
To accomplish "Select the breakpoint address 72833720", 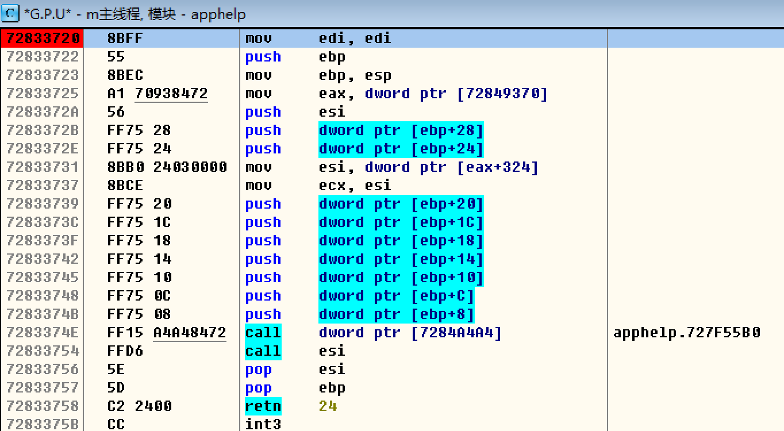I will (x=43, y=39).
